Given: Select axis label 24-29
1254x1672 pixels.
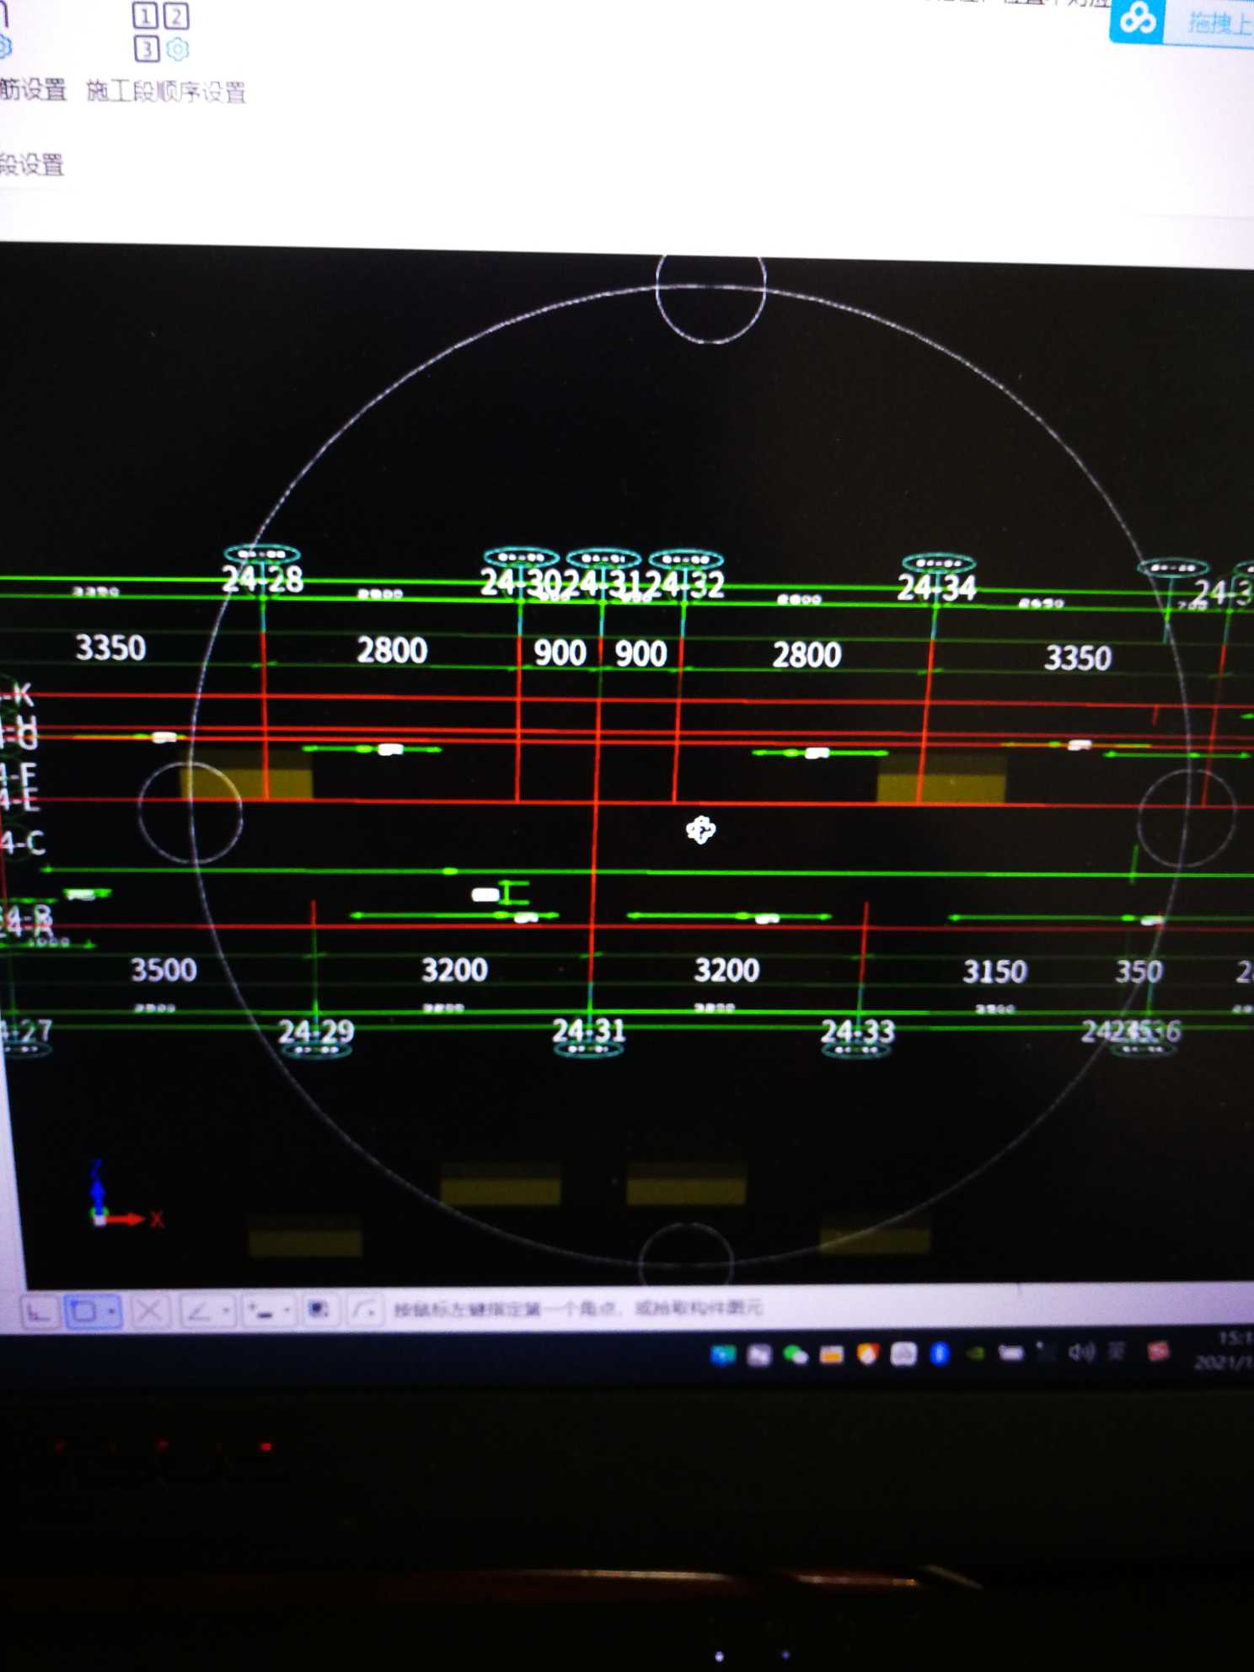Looking at the screenshot, I should 316,1031.
